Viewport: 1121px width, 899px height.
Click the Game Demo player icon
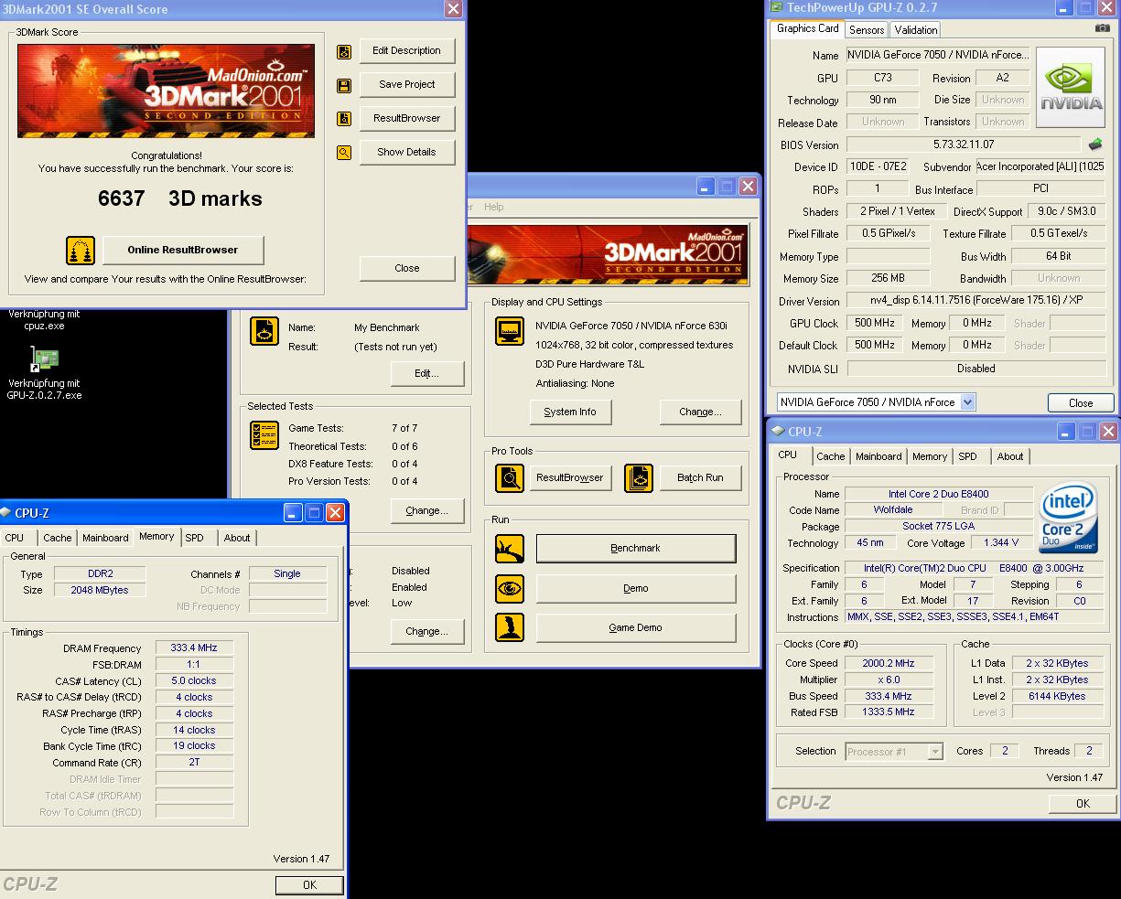coord(510,627)
